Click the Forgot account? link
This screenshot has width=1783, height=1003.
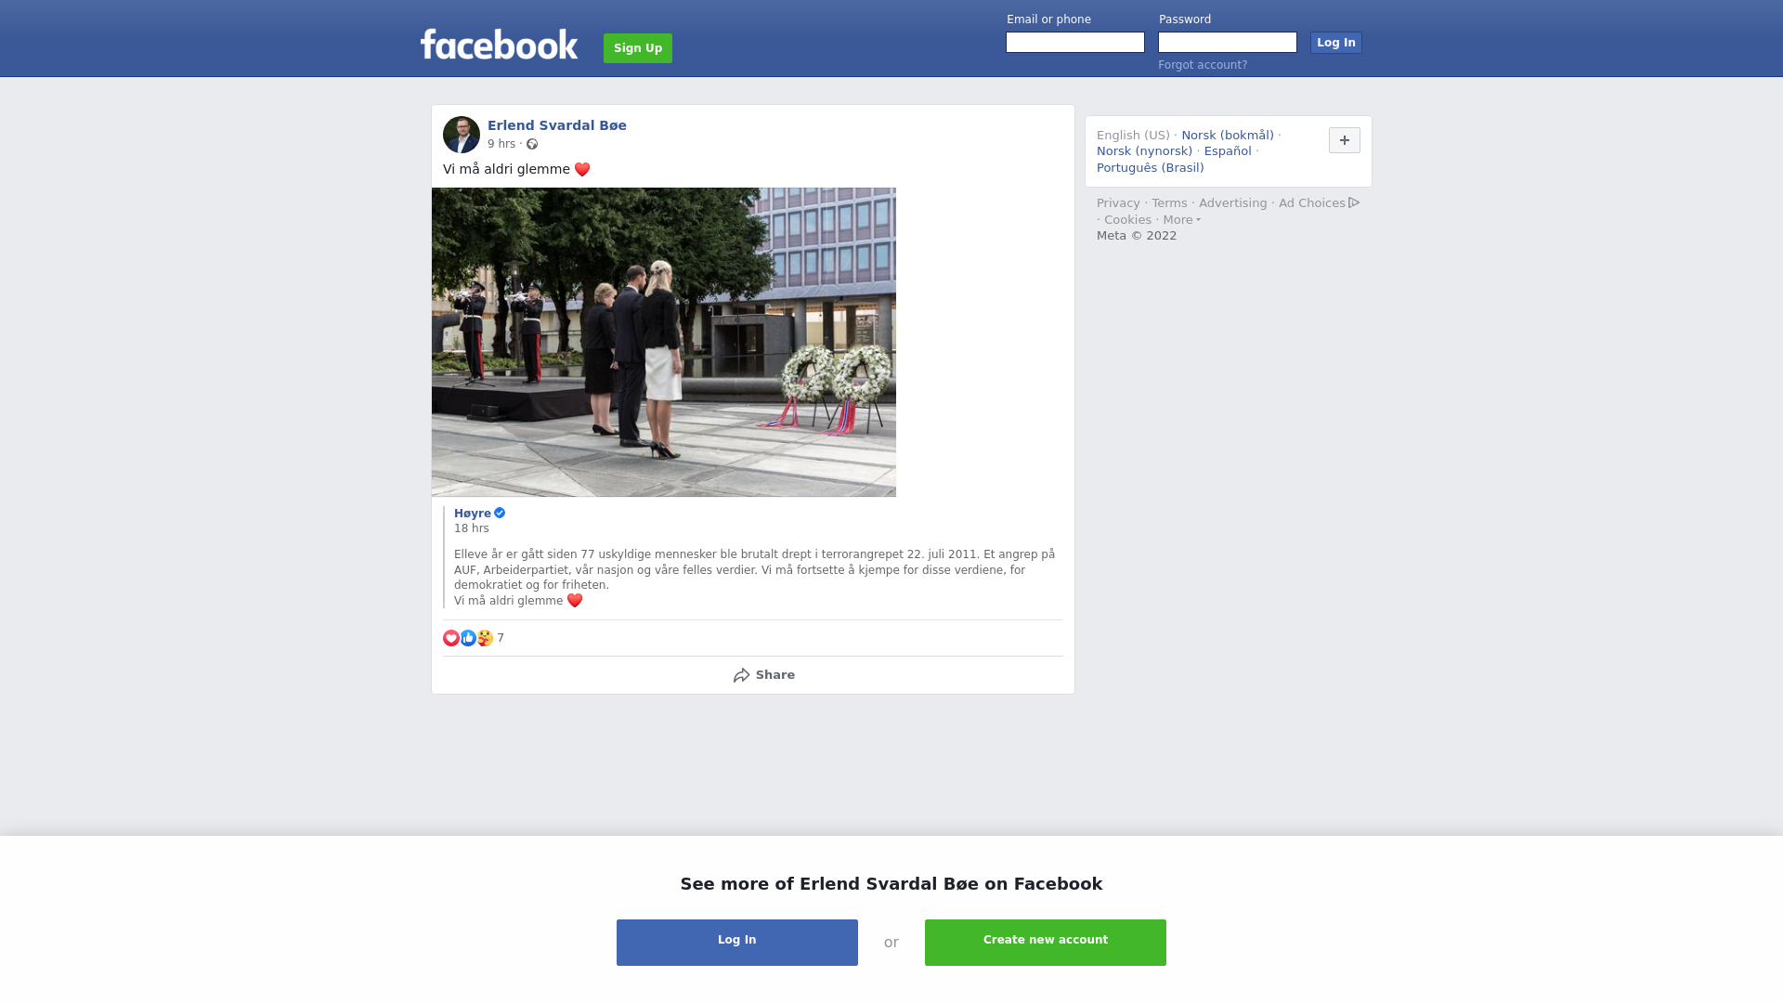(x=1203, y=65)
